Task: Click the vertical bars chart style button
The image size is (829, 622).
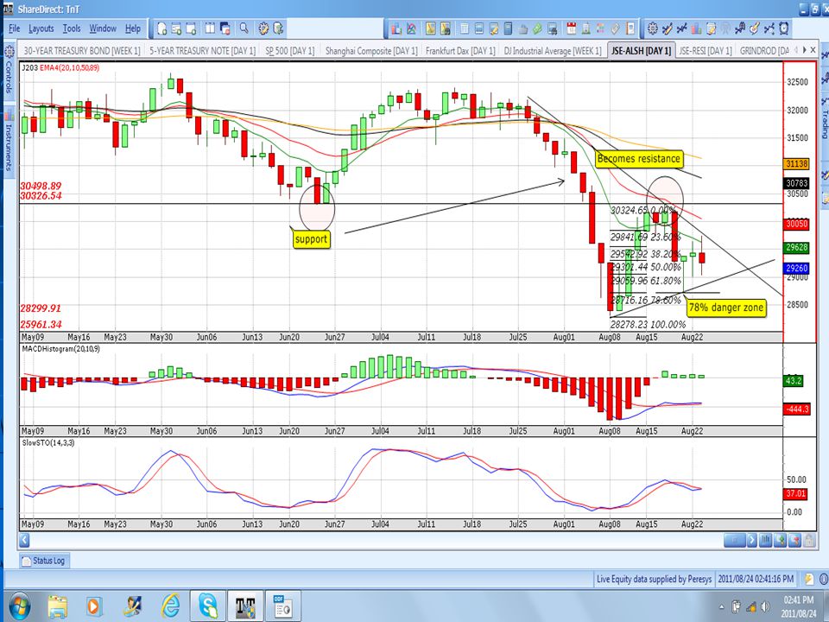Action: (765, 540)
